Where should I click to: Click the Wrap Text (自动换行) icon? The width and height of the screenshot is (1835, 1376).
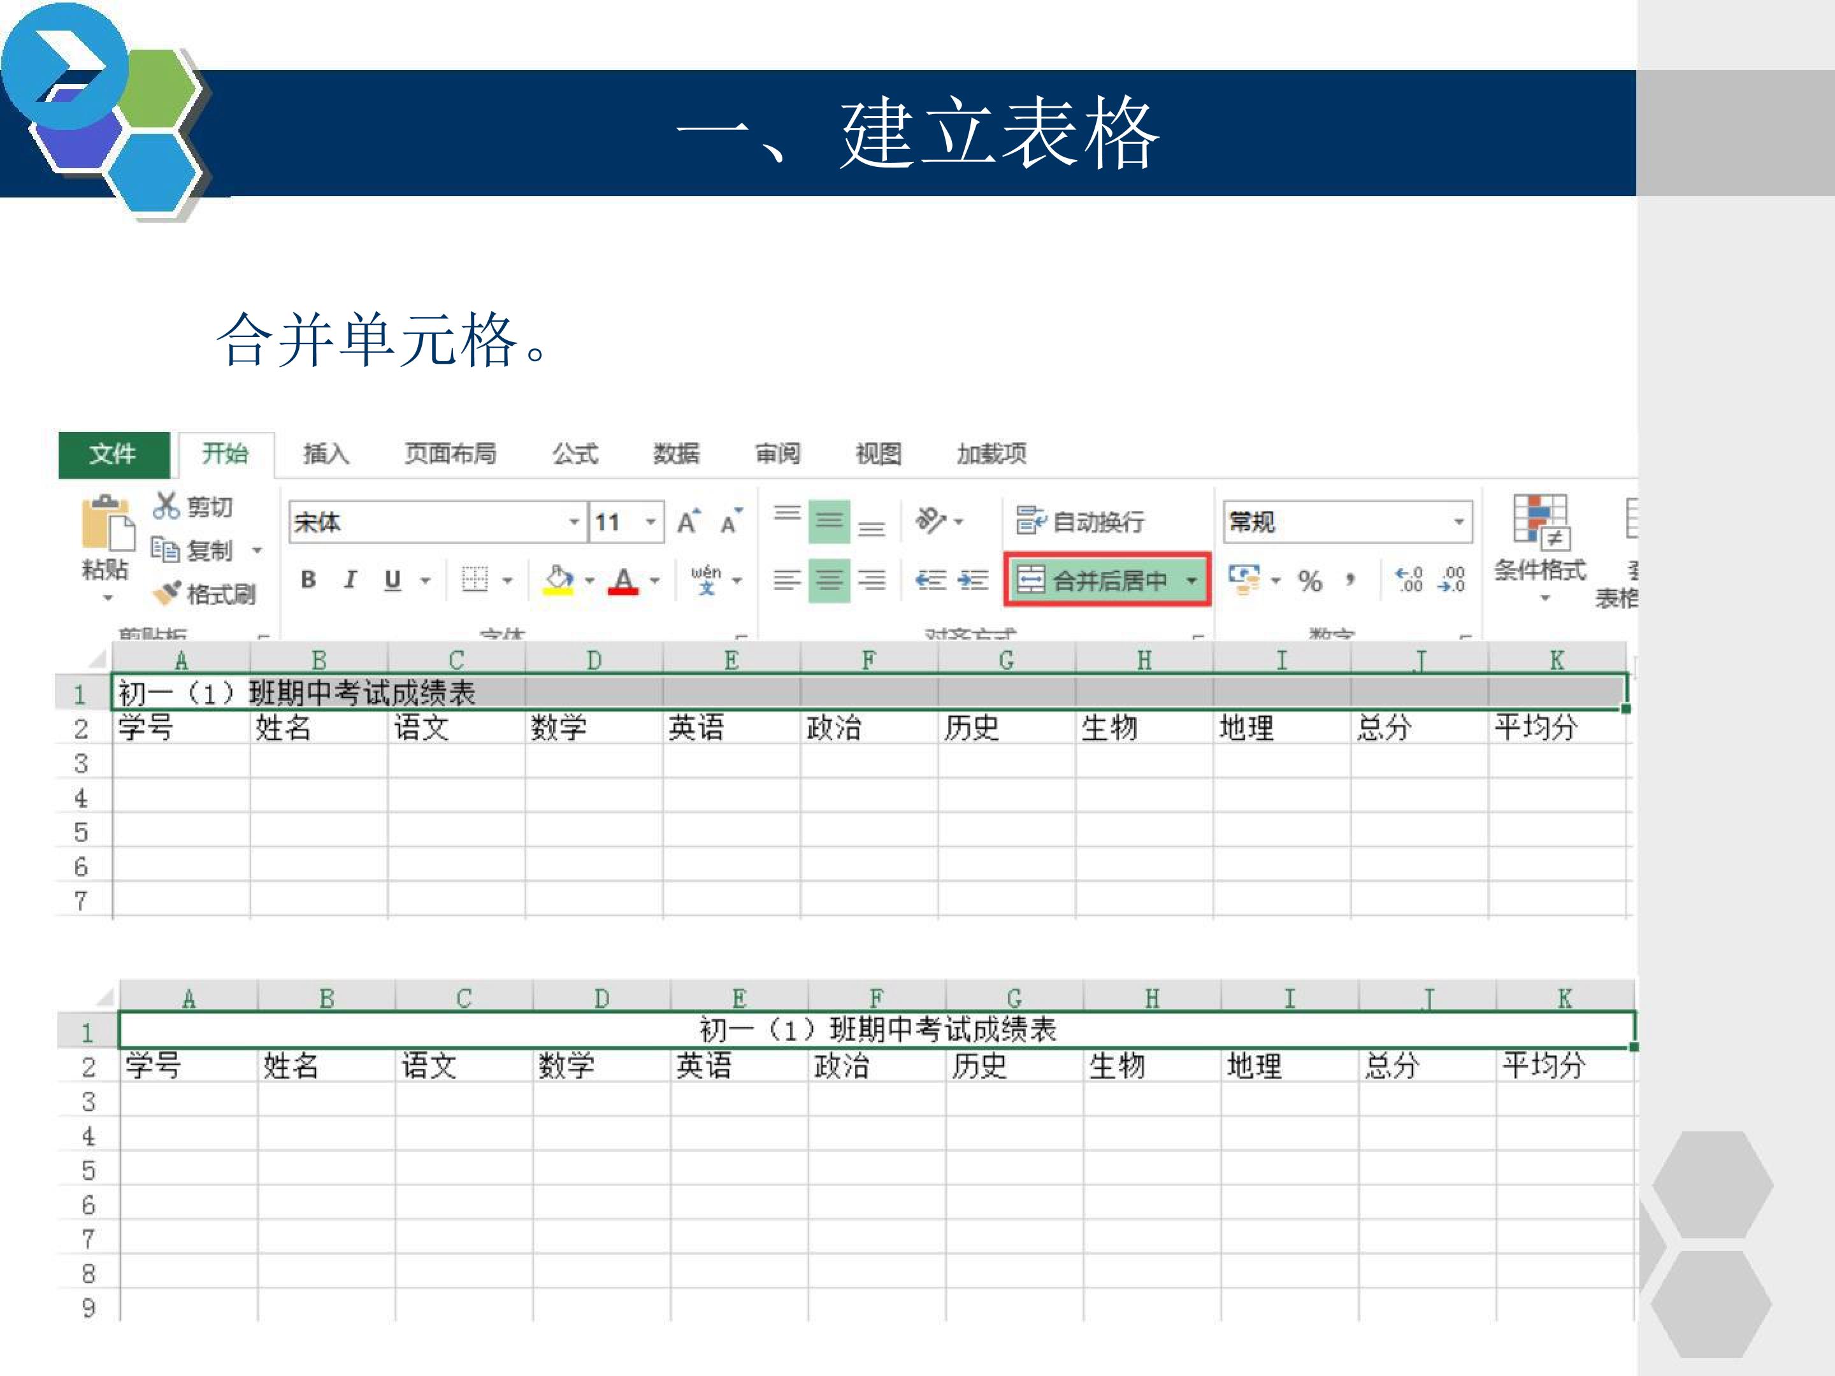pyautogui.click(x=1031, y=521)
